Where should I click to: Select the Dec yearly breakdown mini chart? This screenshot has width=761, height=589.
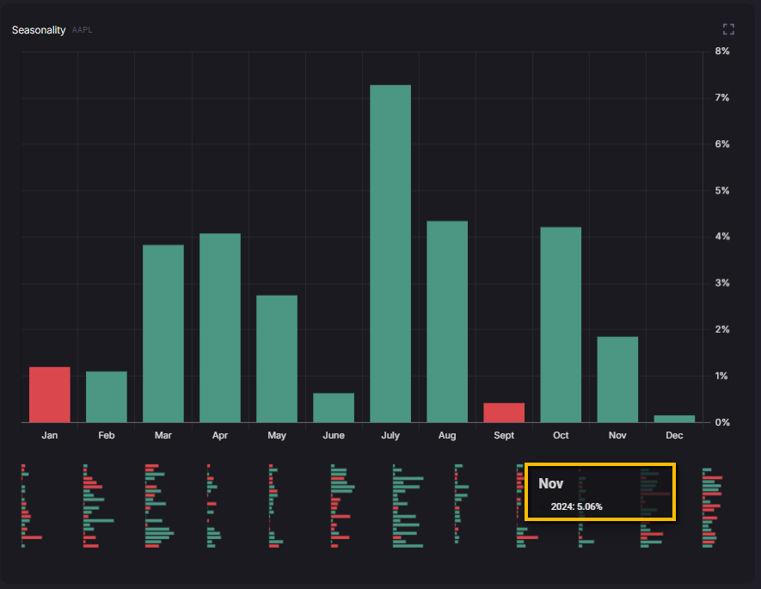(712, 506)
